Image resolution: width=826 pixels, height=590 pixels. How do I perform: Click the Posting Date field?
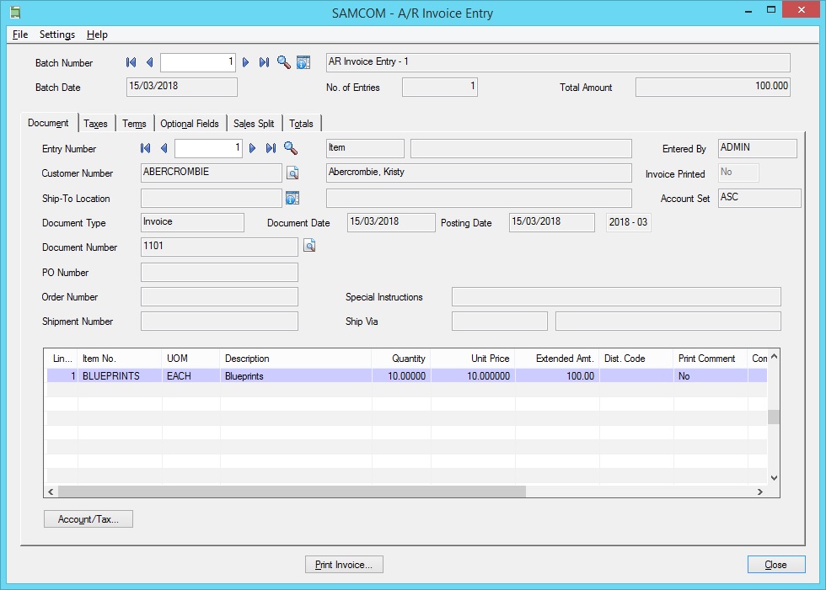pos(552,222)
